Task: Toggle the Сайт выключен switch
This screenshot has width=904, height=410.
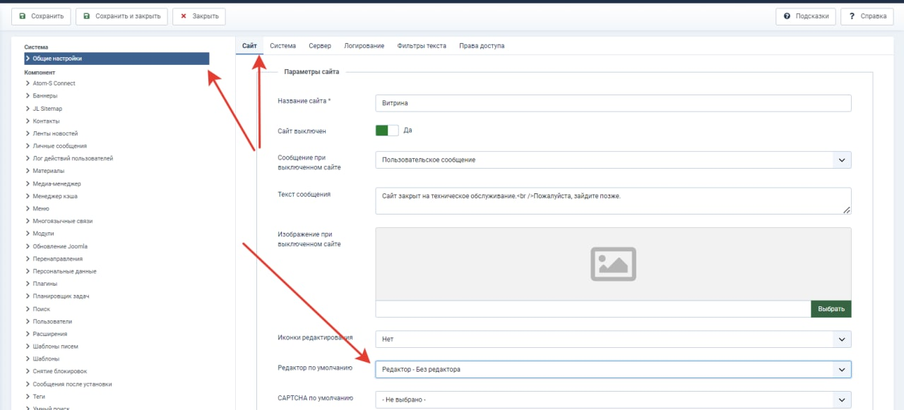Action: coord(386,131)
